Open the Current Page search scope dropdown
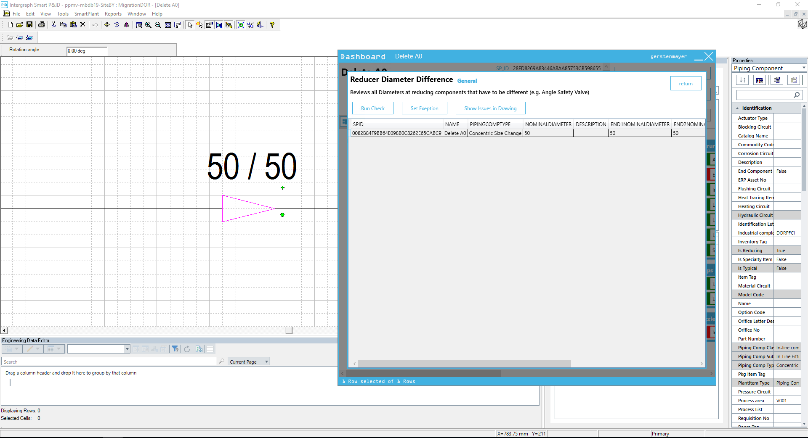808x438 pixels. (266, 361)
